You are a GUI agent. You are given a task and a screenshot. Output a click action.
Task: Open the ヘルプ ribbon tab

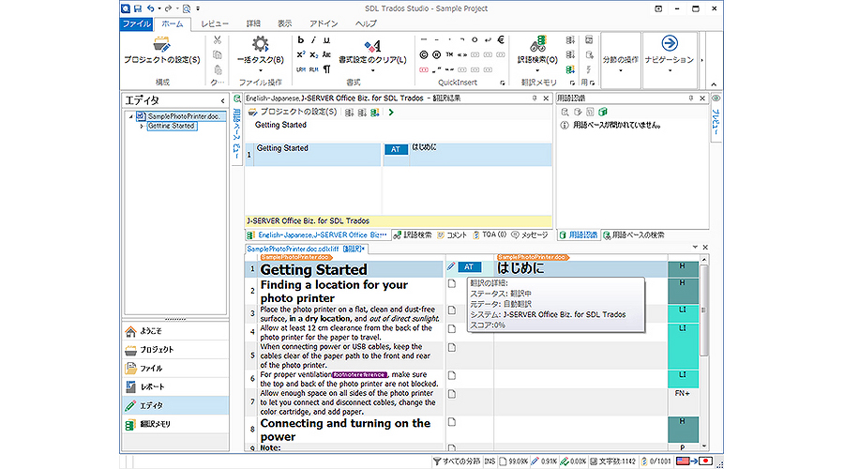tap(366, 23)
